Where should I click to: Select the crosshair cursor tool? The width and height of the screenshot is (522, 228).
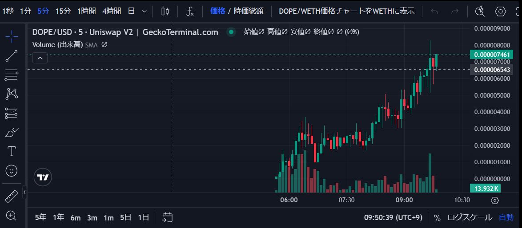coord(11,36)
